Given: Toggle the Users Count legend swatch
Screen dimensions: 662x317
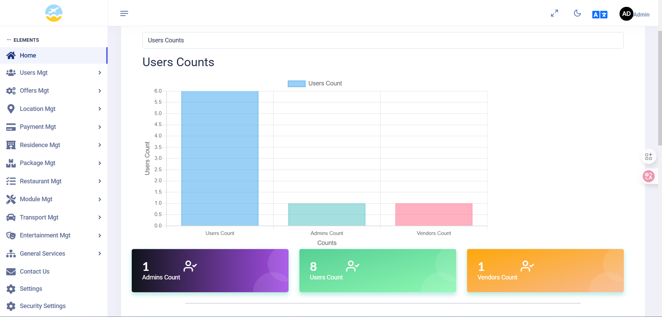Looking at the screenshot, I should pos(296,84).
